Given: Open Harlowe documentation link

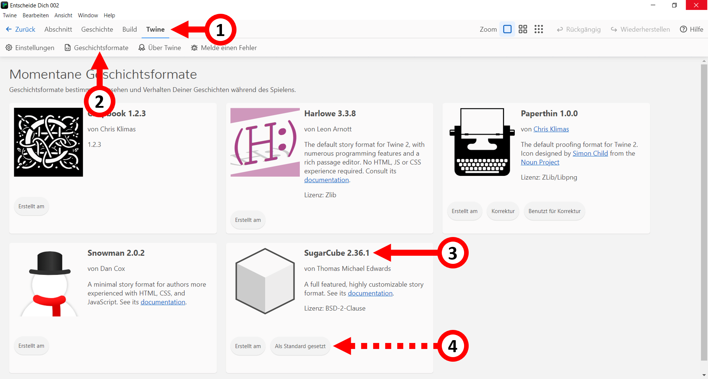Looking at the screenshot, I should 326,180.
